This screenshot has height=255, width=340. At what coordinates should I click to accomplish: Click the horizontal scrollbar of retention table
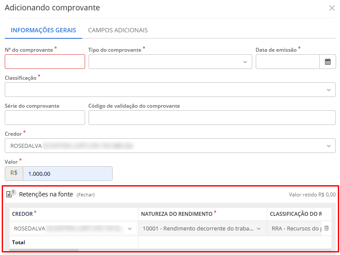point(44,250)
